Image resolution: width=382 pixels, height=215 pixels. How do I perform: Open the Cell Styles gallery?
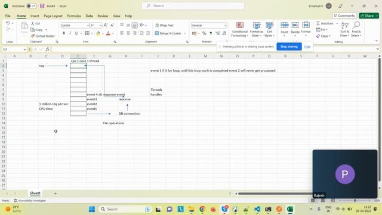click(269, 29)
